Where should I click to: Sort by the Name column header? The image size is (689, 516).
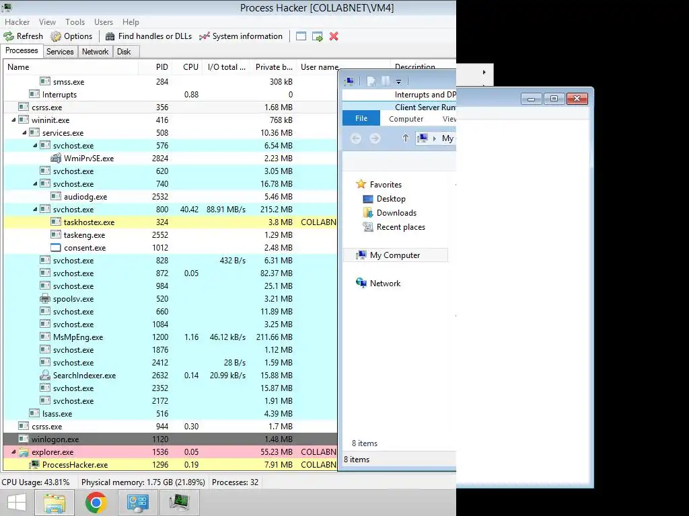[70, 67]
